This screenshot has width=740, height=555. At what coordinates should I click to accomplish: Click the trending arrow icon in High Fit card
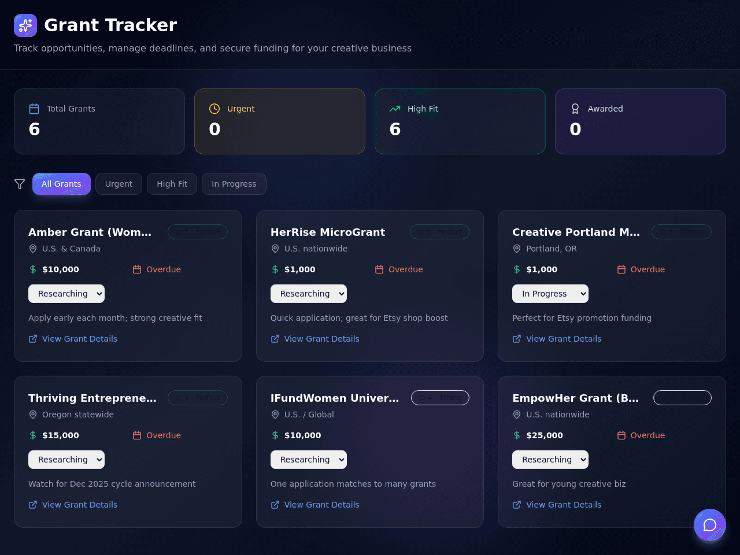tap(395, 109)
